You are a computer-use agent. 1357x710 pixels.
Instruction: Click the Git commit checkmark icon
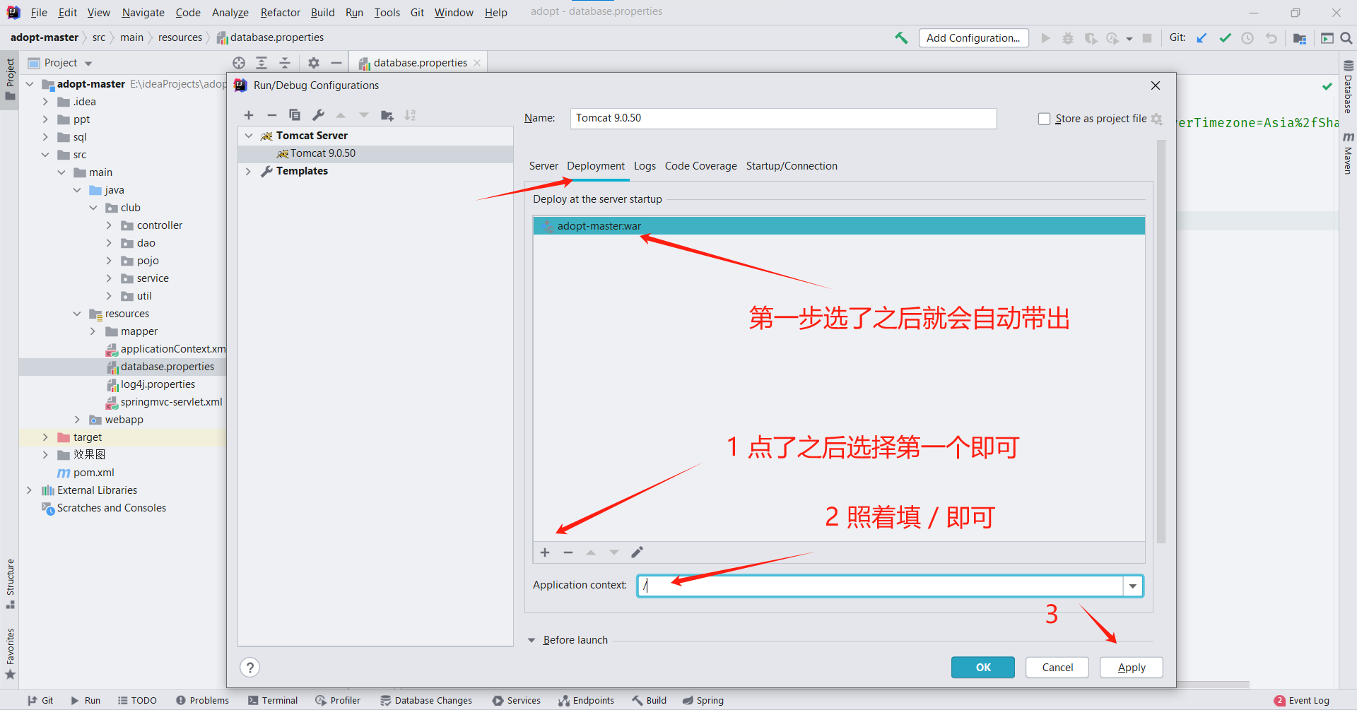pyautogui.click(x=1225, y=38)
